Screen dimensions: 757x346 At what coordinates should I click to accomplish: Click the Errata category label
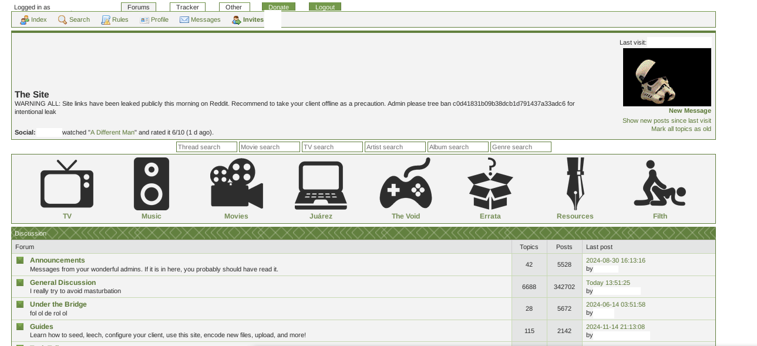click(x=490, y=216)
